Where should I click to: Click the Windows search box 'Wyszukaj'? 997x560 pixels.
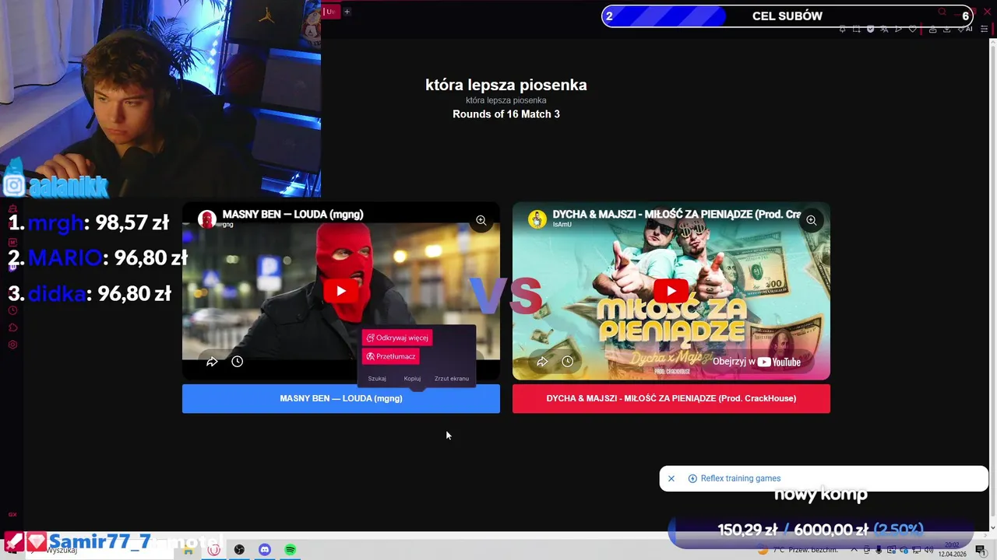(x=100, y=550)
